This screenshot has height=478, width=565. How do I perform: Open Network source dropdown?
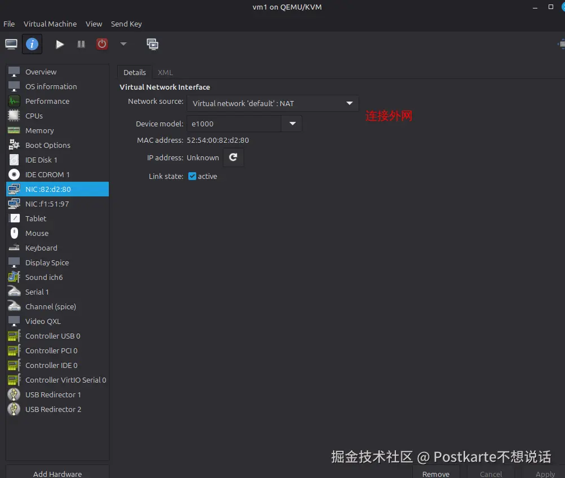point(273,103)
